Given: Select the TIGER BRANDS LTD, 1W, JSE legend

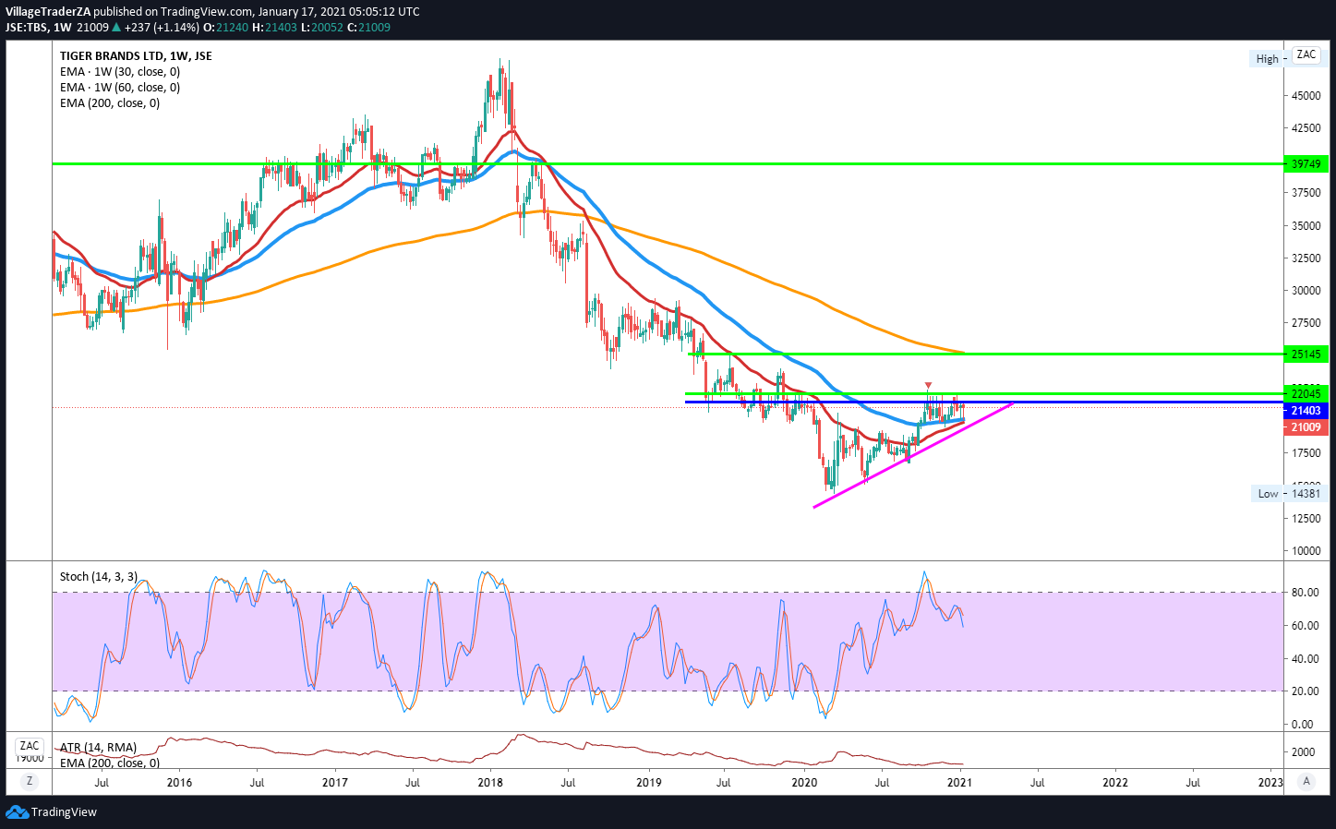Looking at the screenshot, I should pyautogui.click(x=136, y=56).
